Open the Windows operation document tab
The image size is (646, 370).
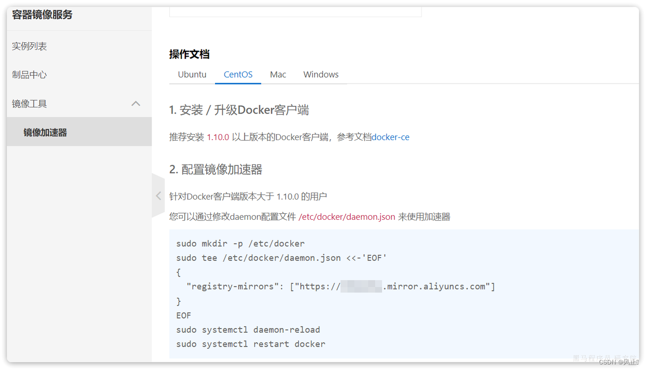[320, 74]
